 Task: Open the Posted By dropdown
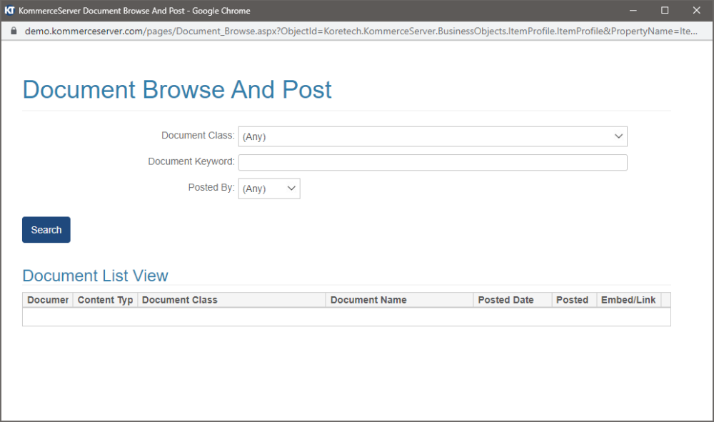pyautogui.click(x=269, y=189)
